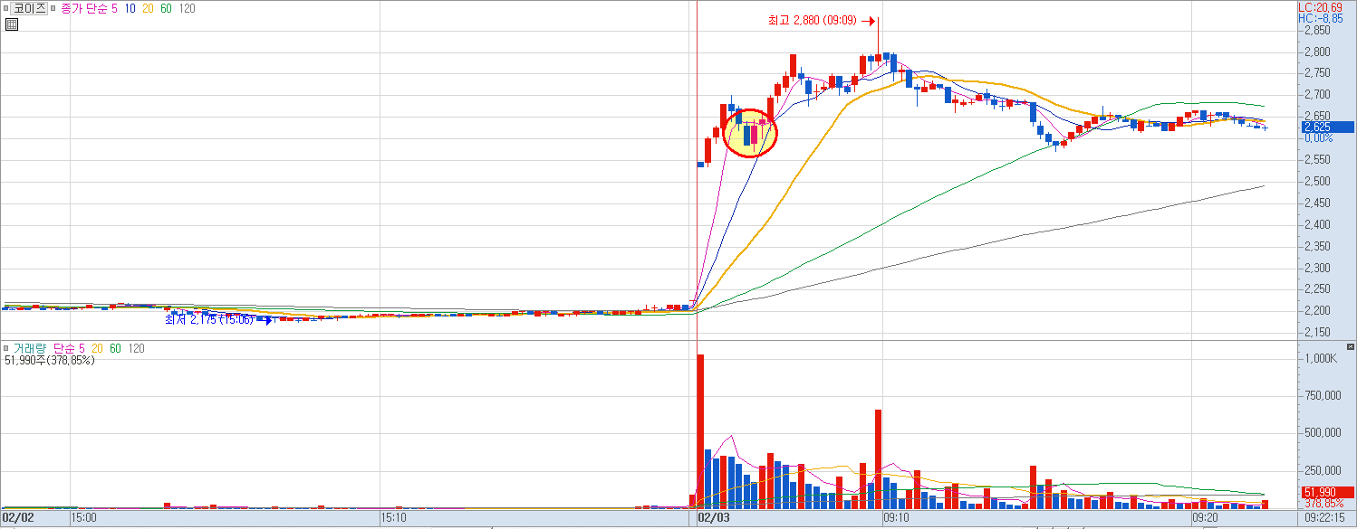Click the 500,000 volume axis label
The height and width of the screenshot is (529, 1357).
(1323, 433)
